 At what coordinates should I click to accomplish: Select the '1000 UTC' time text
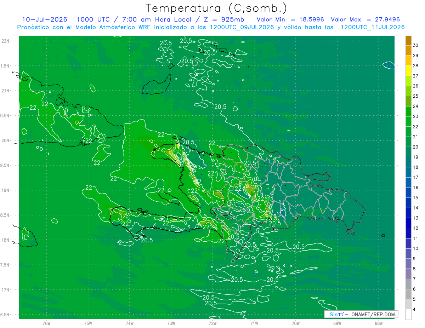tap(93, 19)
